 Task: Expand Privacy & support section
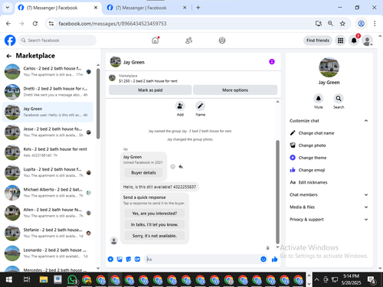(x=329, y=220)
